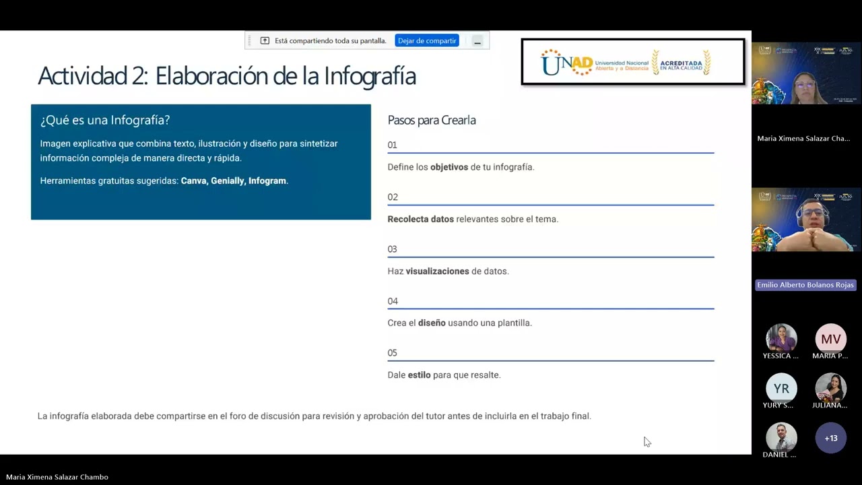Viewport: 862px width, 485px height.
Task: Open DANIEL participant avatar
Action: point(781,438)
